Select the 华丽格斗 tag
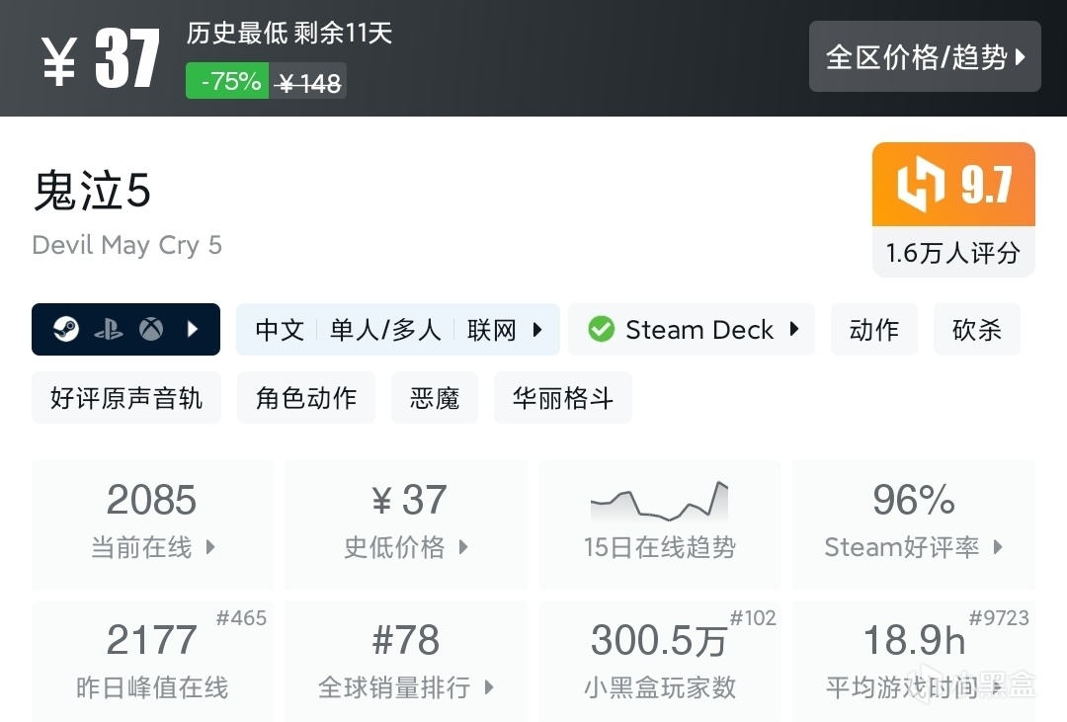The image size is (1067, 722). [563, 397]
